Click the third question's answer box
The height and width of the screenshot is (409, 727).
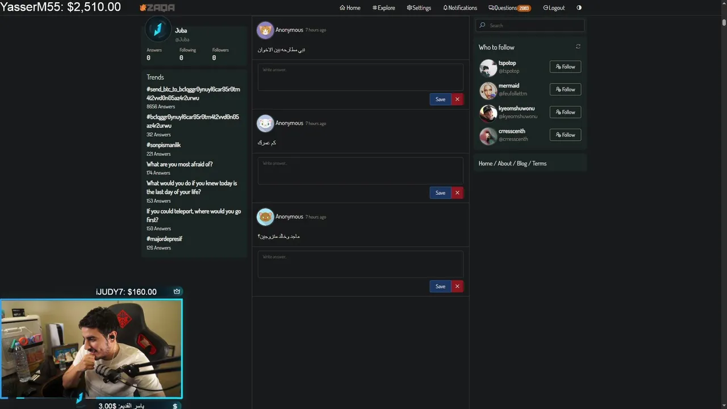point(361,264)
